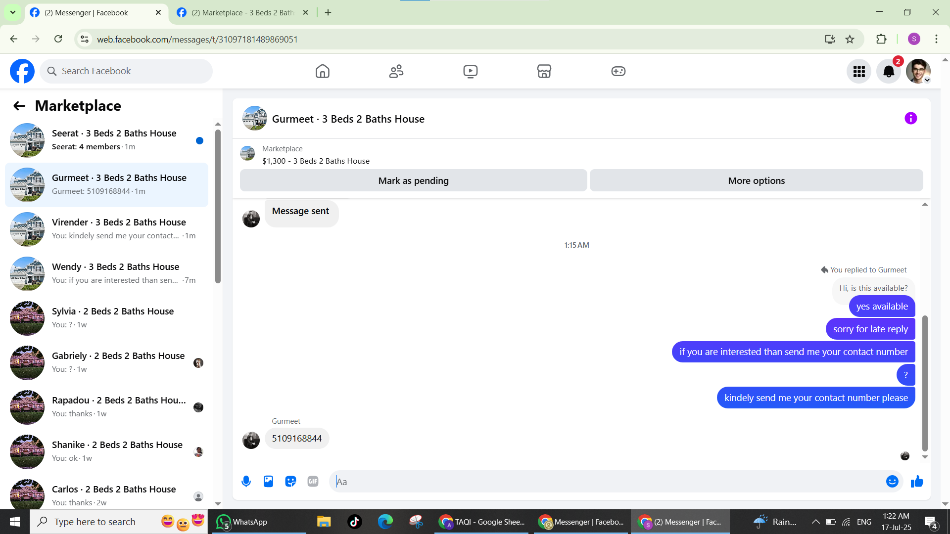Click the Gurmeet chat header title
The width and height of the screenshot is (950, 534).
[x=348, y=119]
